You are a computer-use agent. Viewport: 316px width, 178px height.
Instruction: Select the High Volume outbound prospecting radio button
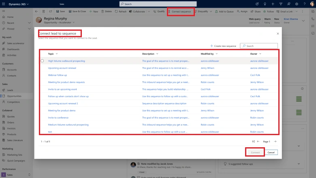(x=42, y=61)
